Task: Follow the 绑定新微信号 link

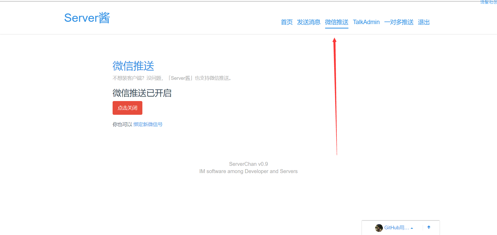Action: point(148,124)
